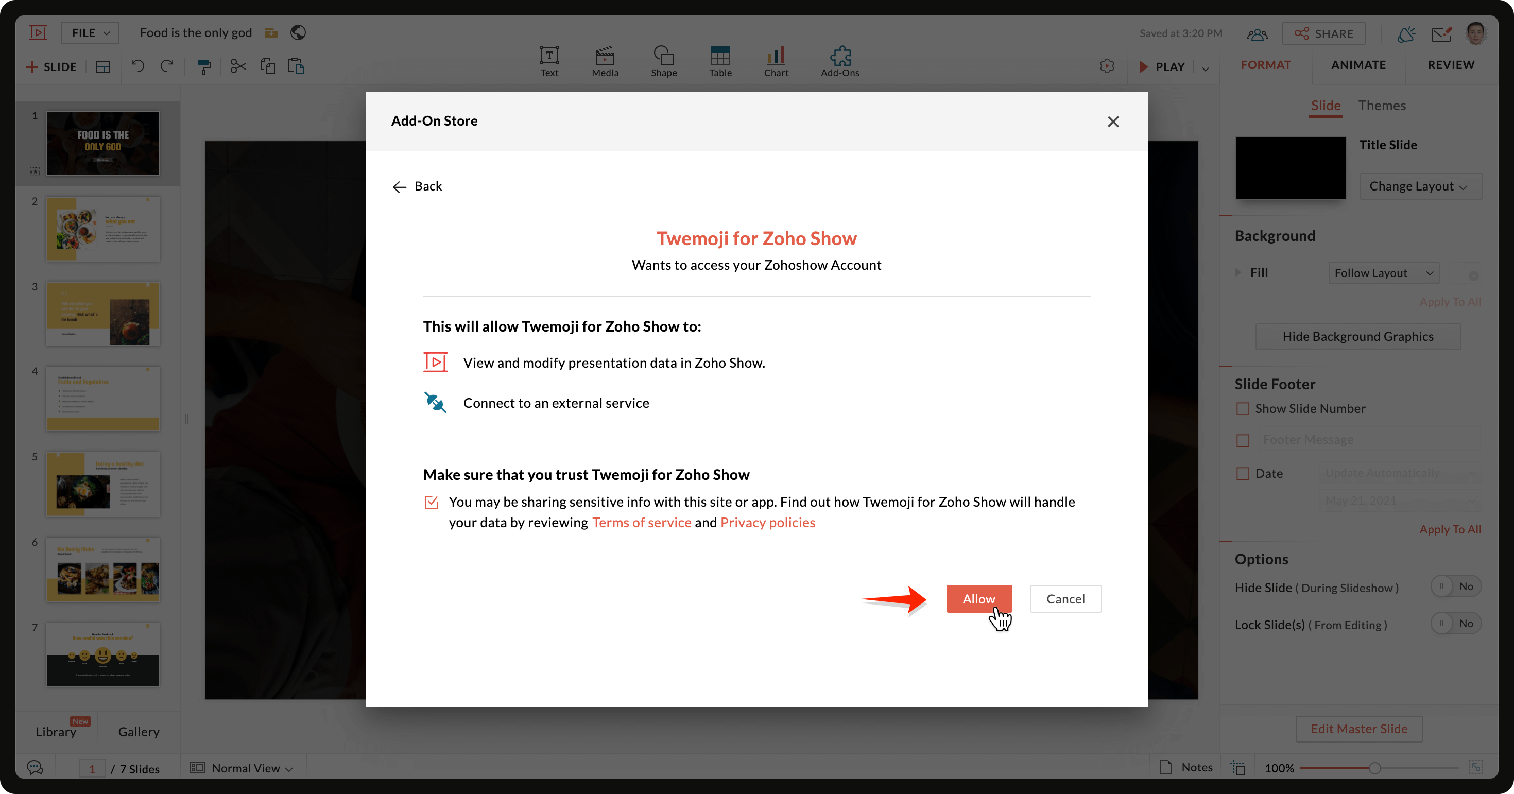Adjust the zoom level slider
Image resolution: width=1514 pixels, height=794 pixels.
click(1374, 768)
